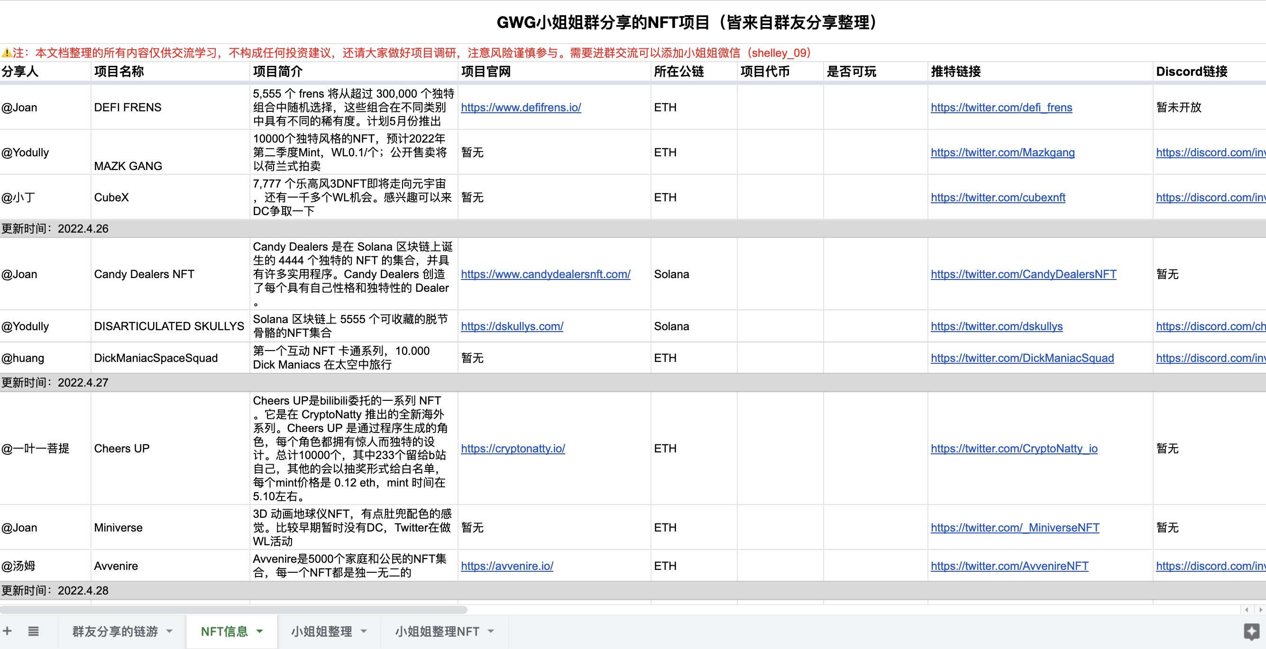Open the defifrens.io website link

tap(521, 108)
